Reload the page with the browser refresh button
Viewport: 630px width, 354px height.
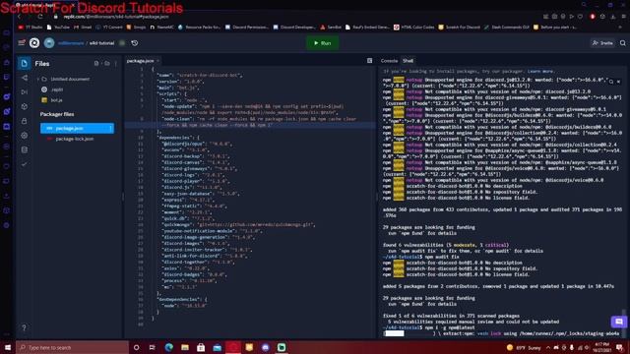point(40,17)
